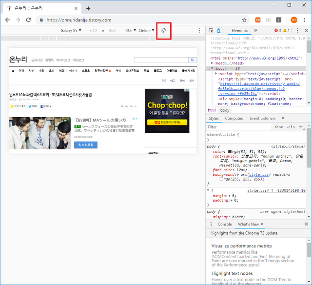Screen dimensions: 312x285
Task: Open a new browser tab
Action: click(x=88, y=9)
